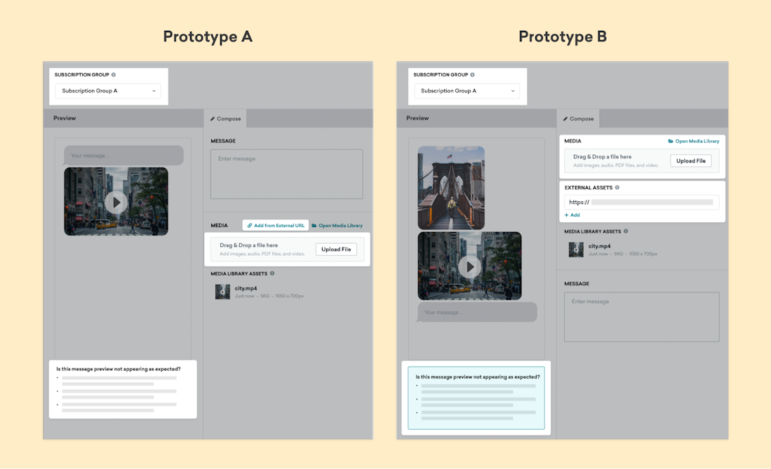Screen dimensions: 771x469
Task: Open the Subscription Group A dropdown in Prototype B
Action: pyautogui.click(x=467, y=90)
